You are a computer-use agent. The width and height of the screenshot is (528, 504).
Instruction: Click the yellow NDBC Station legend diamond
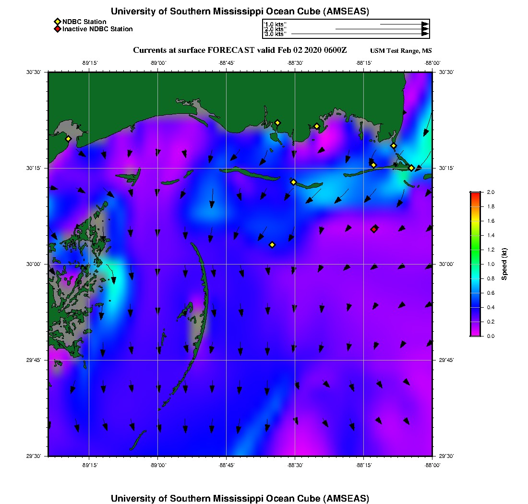click(x=57, y=22)
